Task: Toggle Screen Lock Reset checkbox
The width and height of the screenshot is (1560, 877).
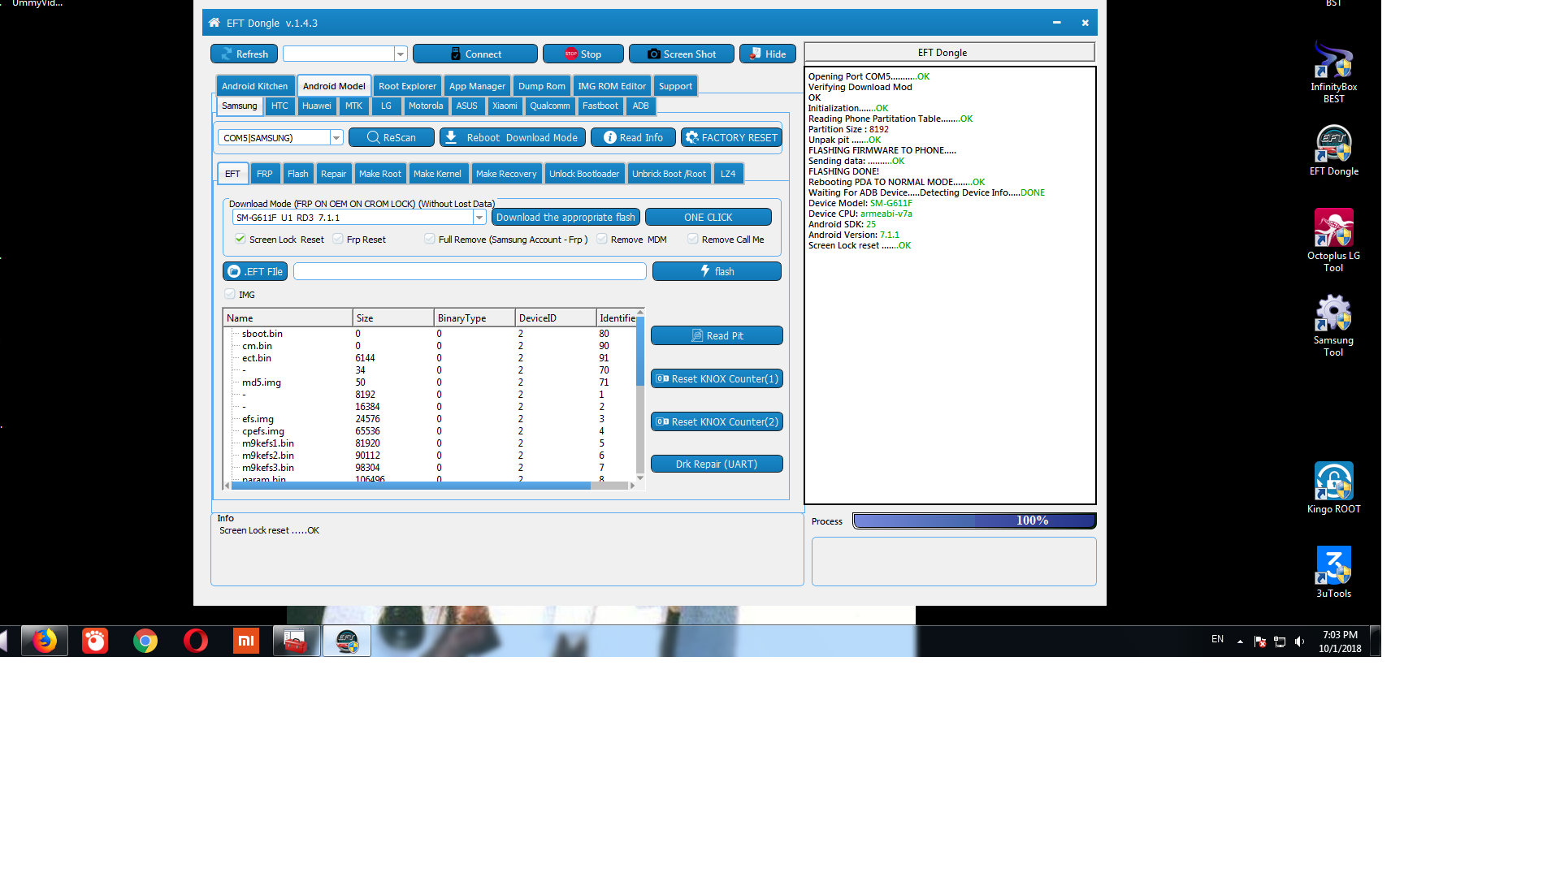Action: 240,239
